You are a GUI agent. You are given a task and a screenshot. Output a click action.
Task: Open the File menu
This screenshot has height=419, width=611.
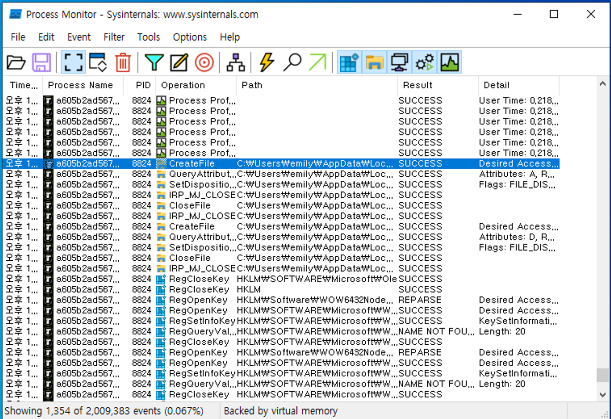(18, 37)
